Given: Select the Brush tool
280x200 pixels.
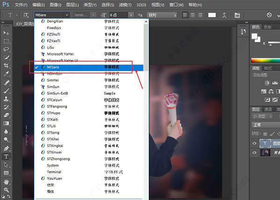Looking at the screenshot, I should click(x=6, y=91).
